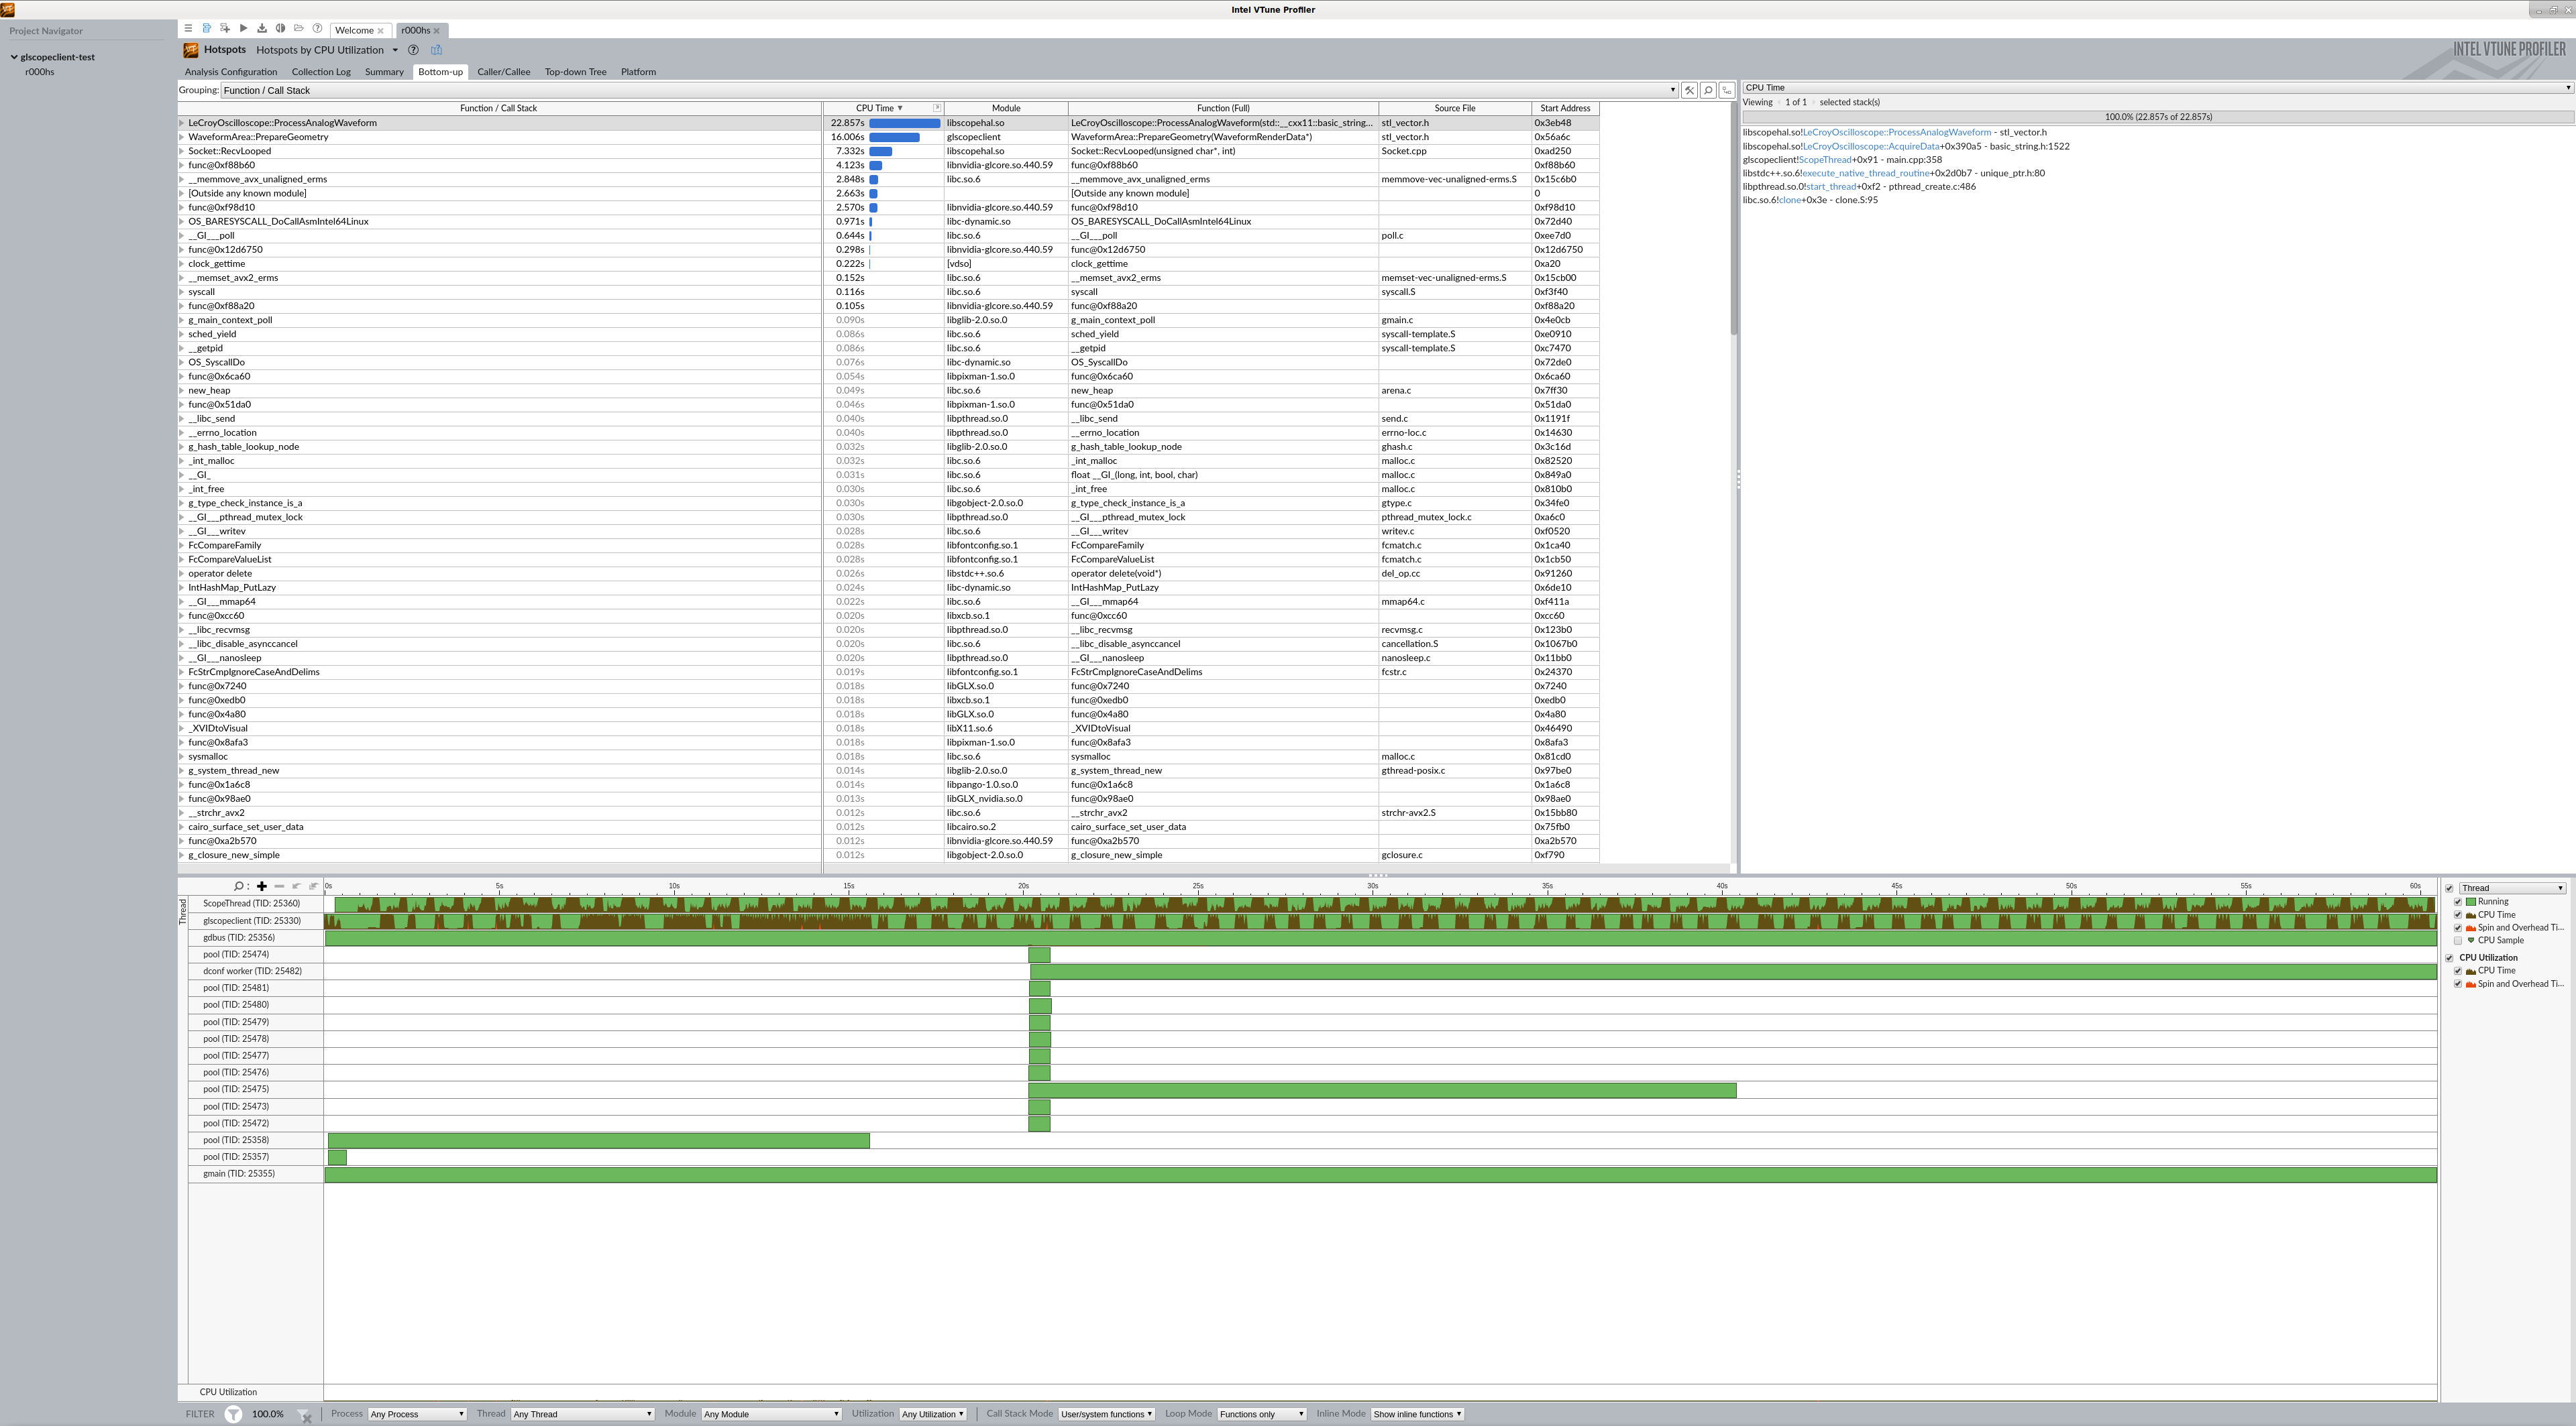Collapse the glscopeclient-test project tree node
The width and height of the screenshot is (2576, 1426).
[14, 58]
